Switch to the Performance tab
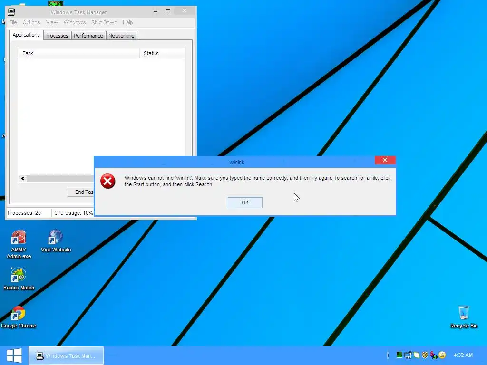 (x=88, y=36)
